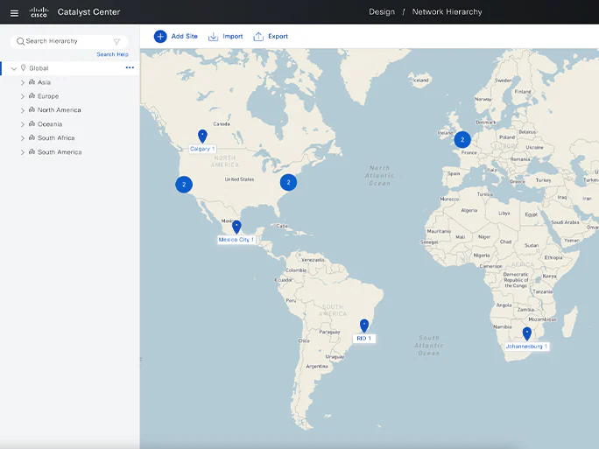This screenshot has height=449, width=599.
Task: Click the Add Site button
Action: [x=176, y=36]
